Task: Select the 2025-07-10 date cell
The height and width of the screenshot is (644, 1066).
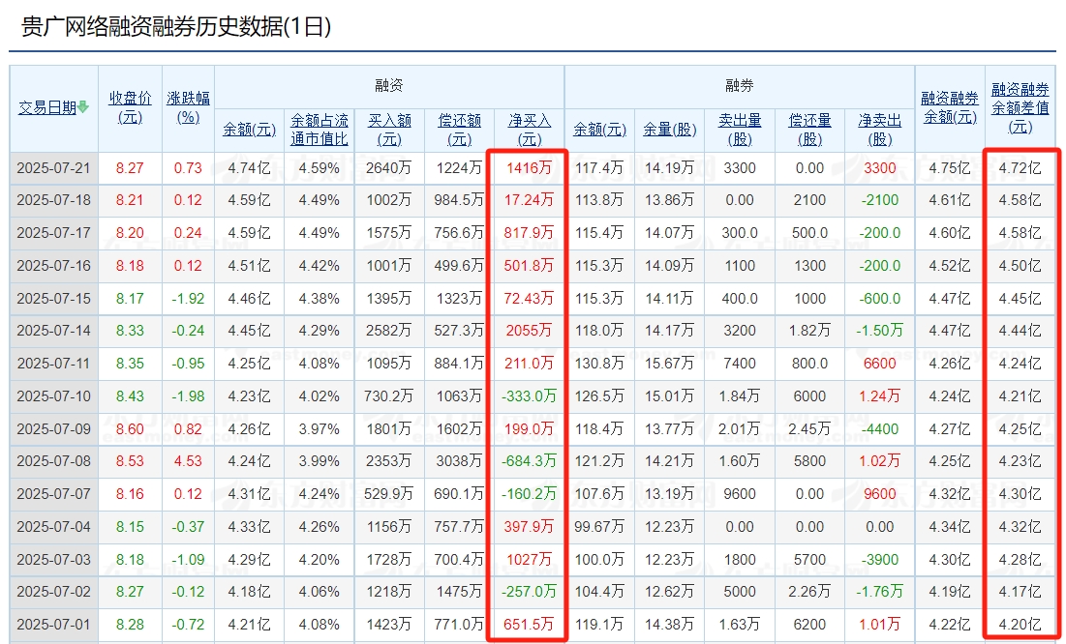Action: 53,396
